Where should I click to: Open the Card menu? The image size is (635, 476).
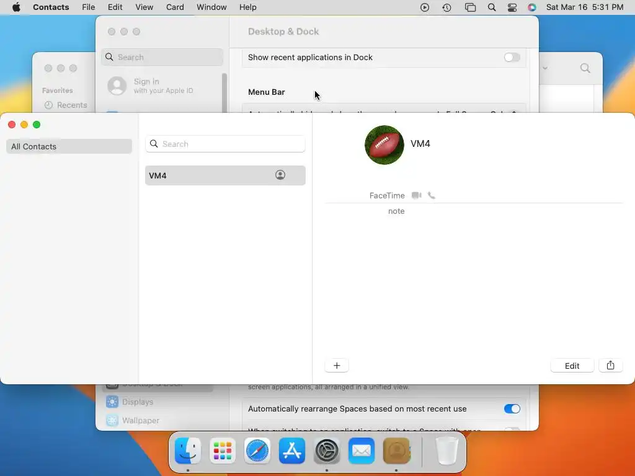click(x=175, y=7)
